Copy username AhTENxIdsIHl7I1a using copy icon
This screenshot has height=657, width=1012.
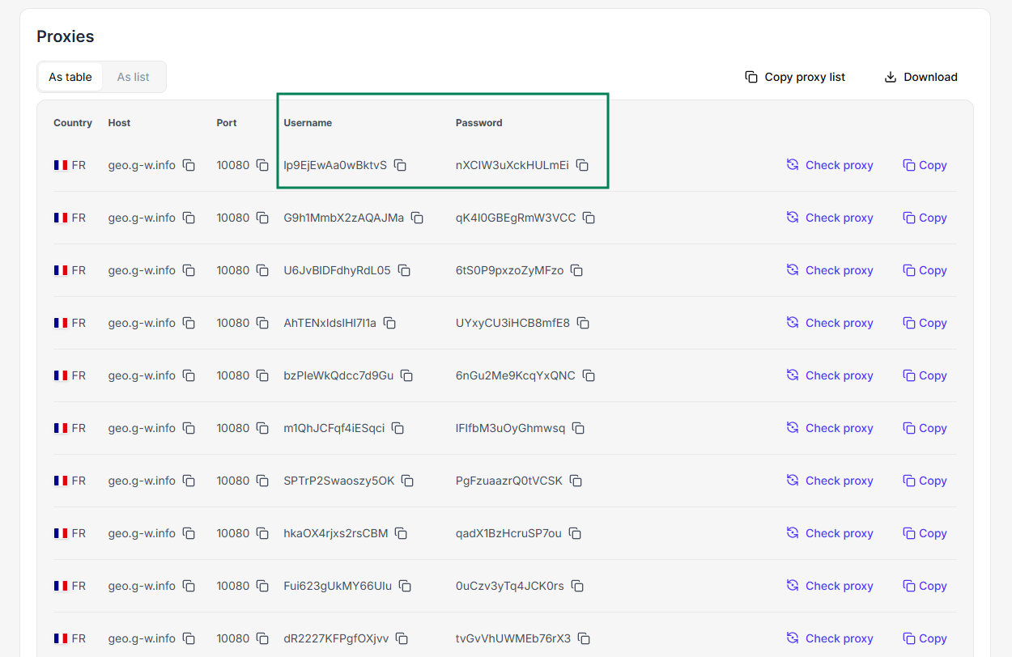[389, 323]
